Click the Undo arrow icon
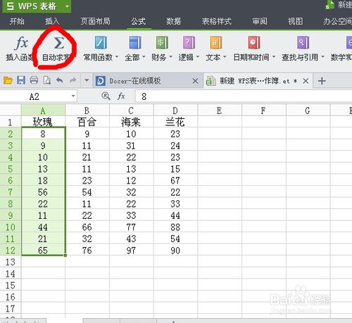Viewport: 352px width, 323px height. click(x=60, y=80)
